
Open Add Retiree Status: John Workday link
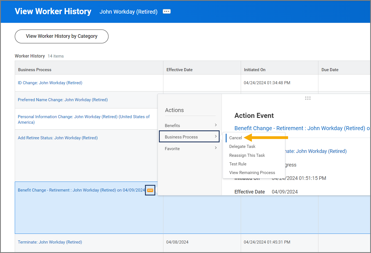[x=58, y=138]
